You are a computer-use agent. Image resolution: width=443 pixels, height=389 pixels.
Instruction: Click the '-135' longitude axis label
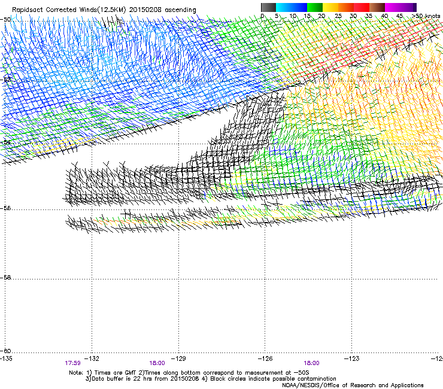click(x=6, y=358)
